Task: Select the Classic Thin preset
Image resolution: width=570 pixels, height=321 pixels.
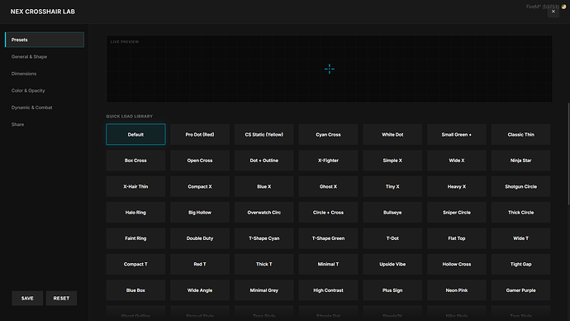Action: (521, 134)
